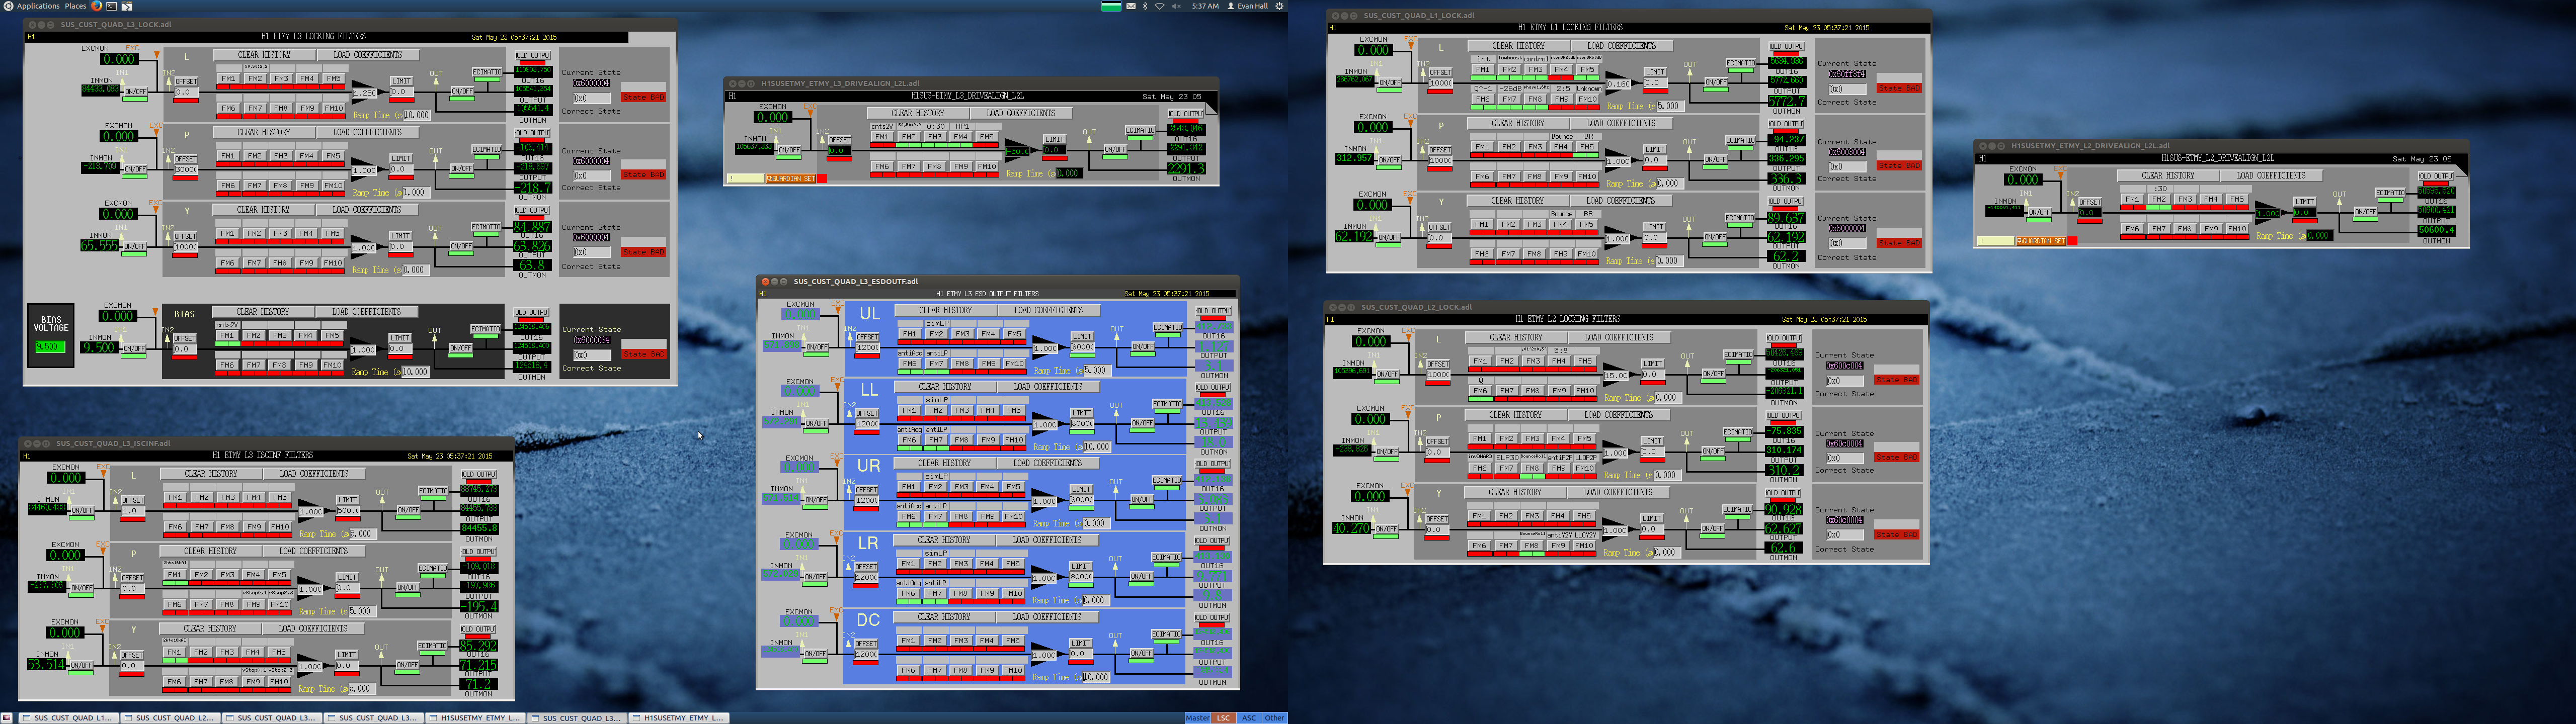
Task: Switch to the Other workspace
Action: pyautogui.click(x=1274, y=718)
